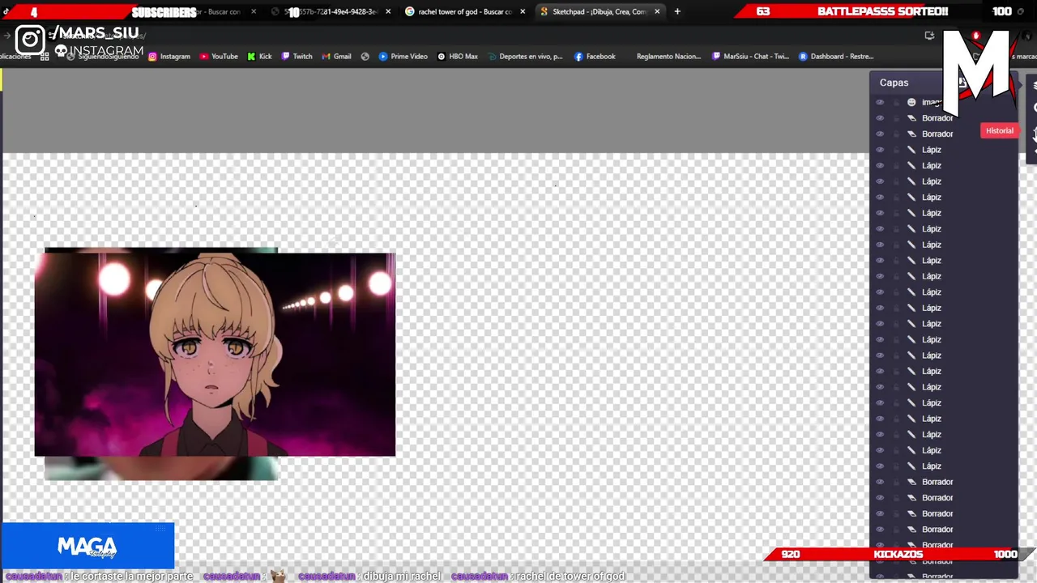Click the new tab plus button
1037x583 pixels.
point(677,11)
